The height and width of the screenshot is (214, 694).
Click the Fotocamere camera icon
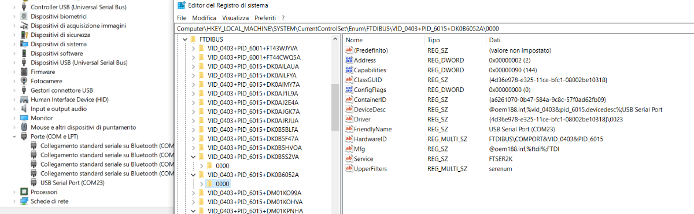tap(24, 81)
